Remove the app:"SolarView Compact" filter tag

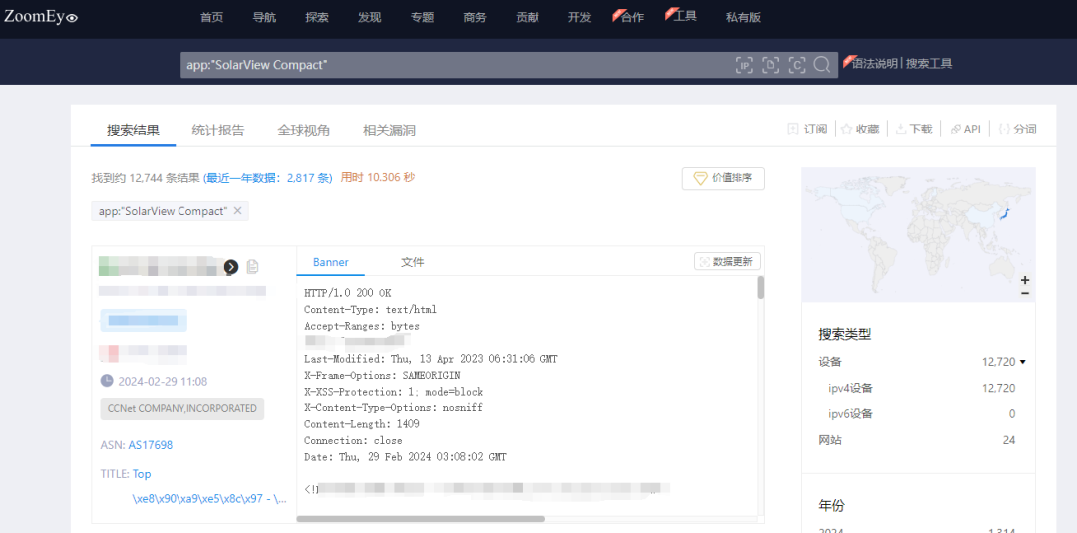click(x=237, y=211)
